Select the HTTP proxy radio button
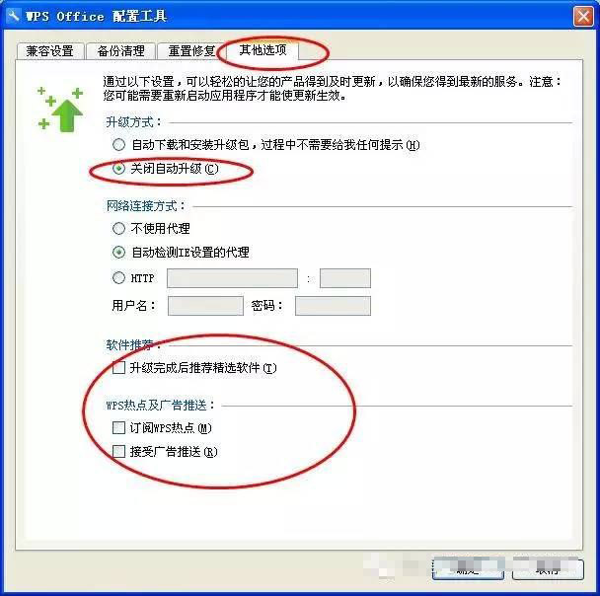The image size is (600, 596). point(118,277)
